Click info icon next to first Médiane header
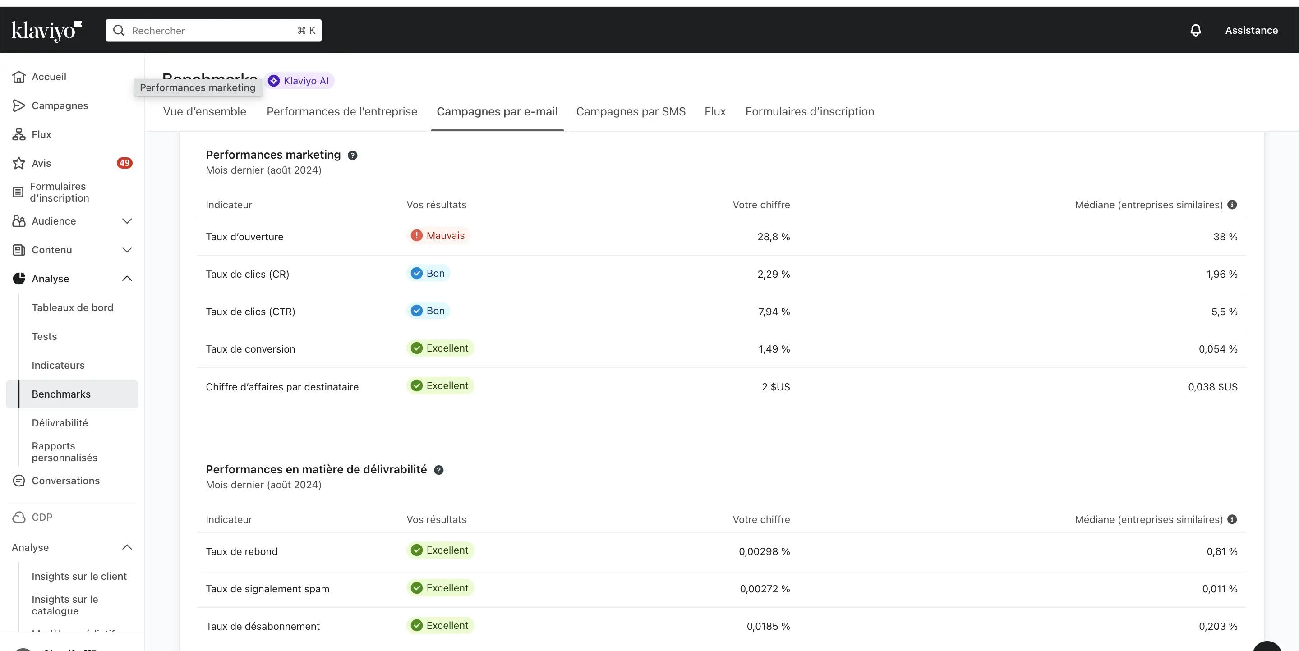The height and width of the screenshot is (651, 1299). (1232, 205)
